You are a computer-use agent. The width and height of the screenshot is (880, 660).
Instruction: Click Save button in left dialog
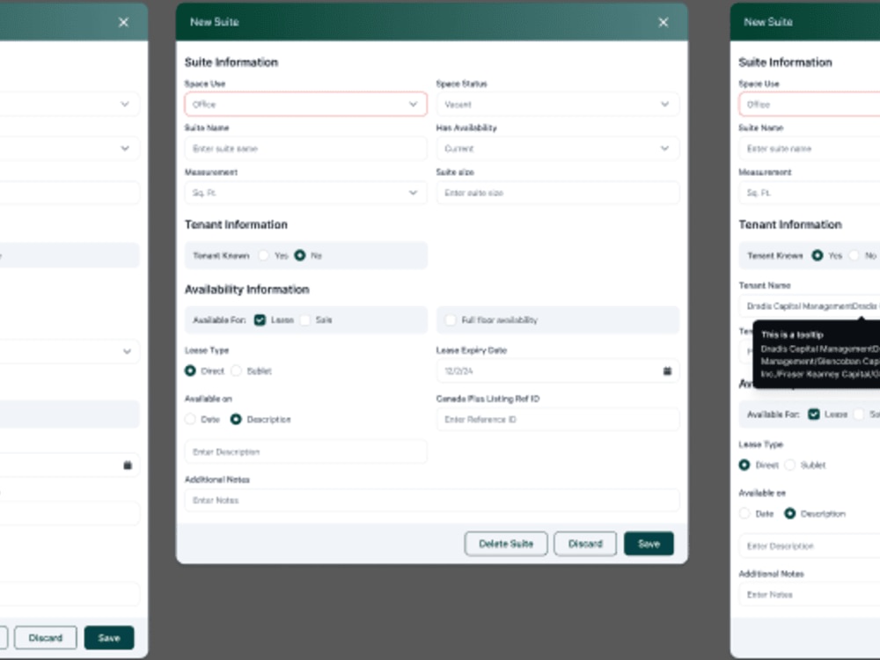[109, 638]
